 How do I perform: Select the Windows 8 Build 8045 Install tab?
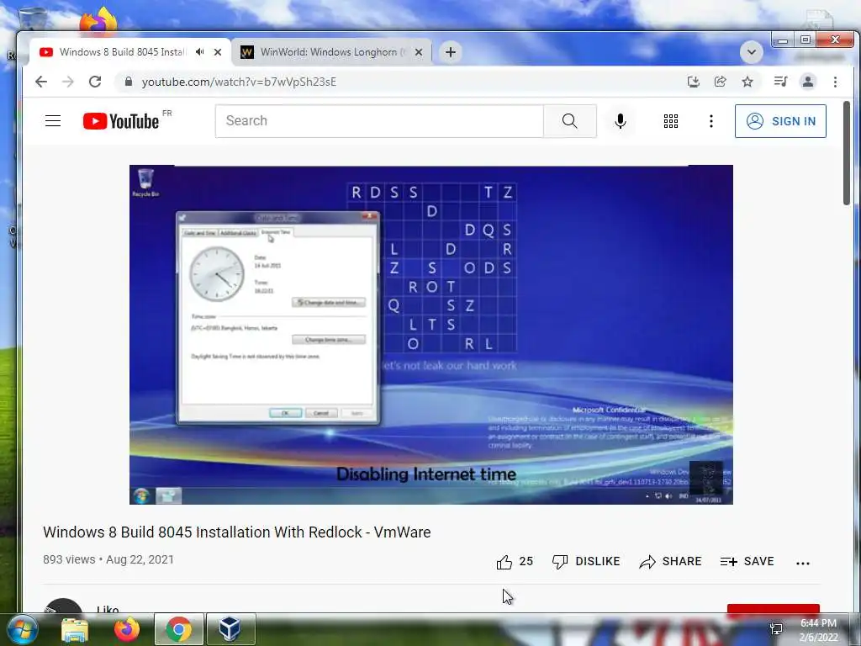[x=123, y=52]
